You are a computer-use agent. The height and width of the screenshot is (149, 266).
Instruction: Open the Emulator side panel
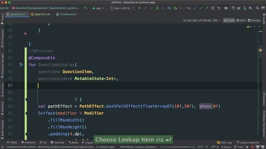(264, 99)
